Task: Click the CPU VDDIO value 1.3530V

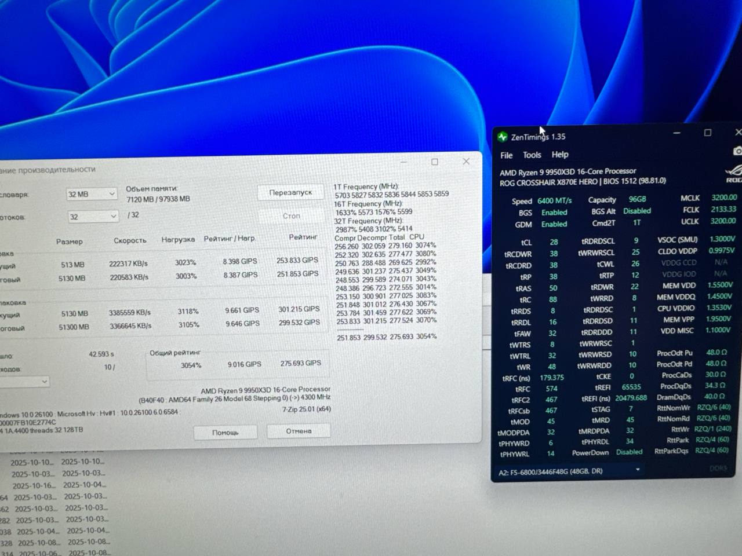Action: (x=719, y=308)
